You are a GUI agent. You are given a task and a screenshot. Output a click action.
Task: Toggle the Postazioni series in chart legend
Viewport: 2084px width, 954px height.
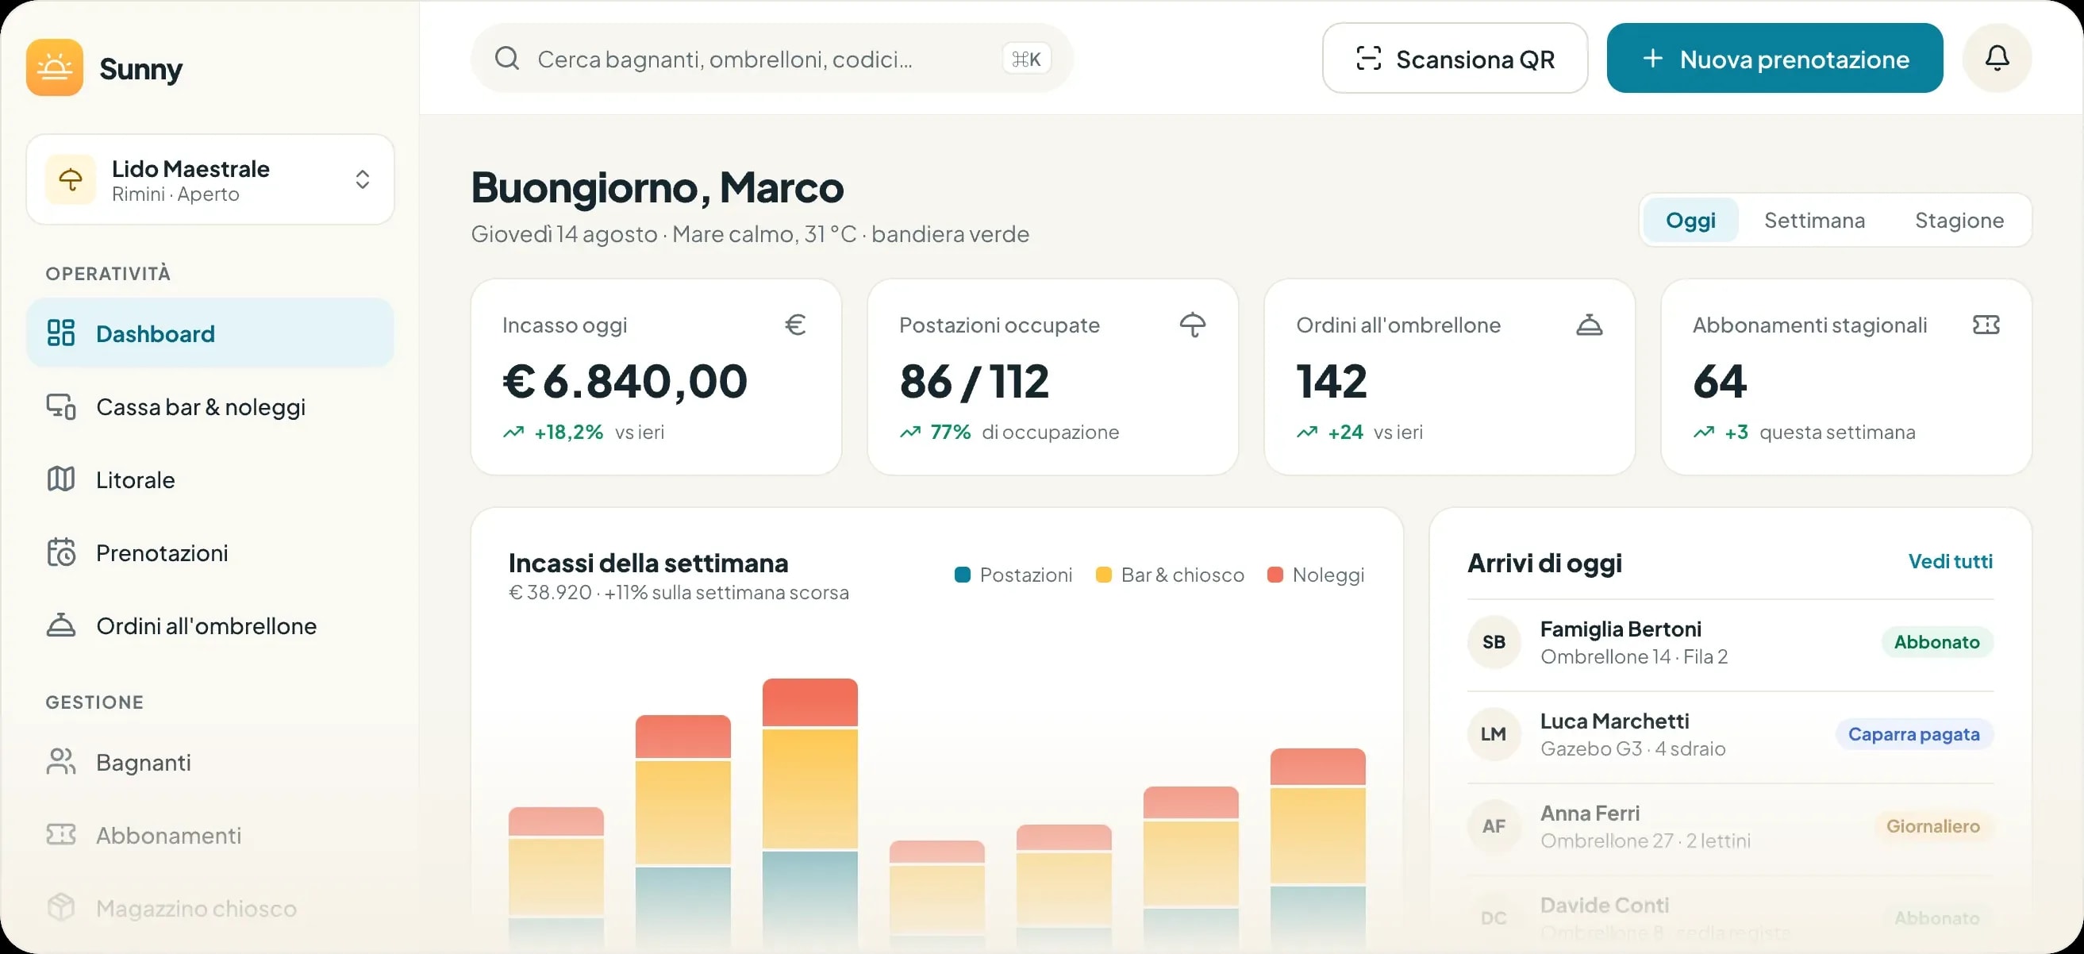1013,575
